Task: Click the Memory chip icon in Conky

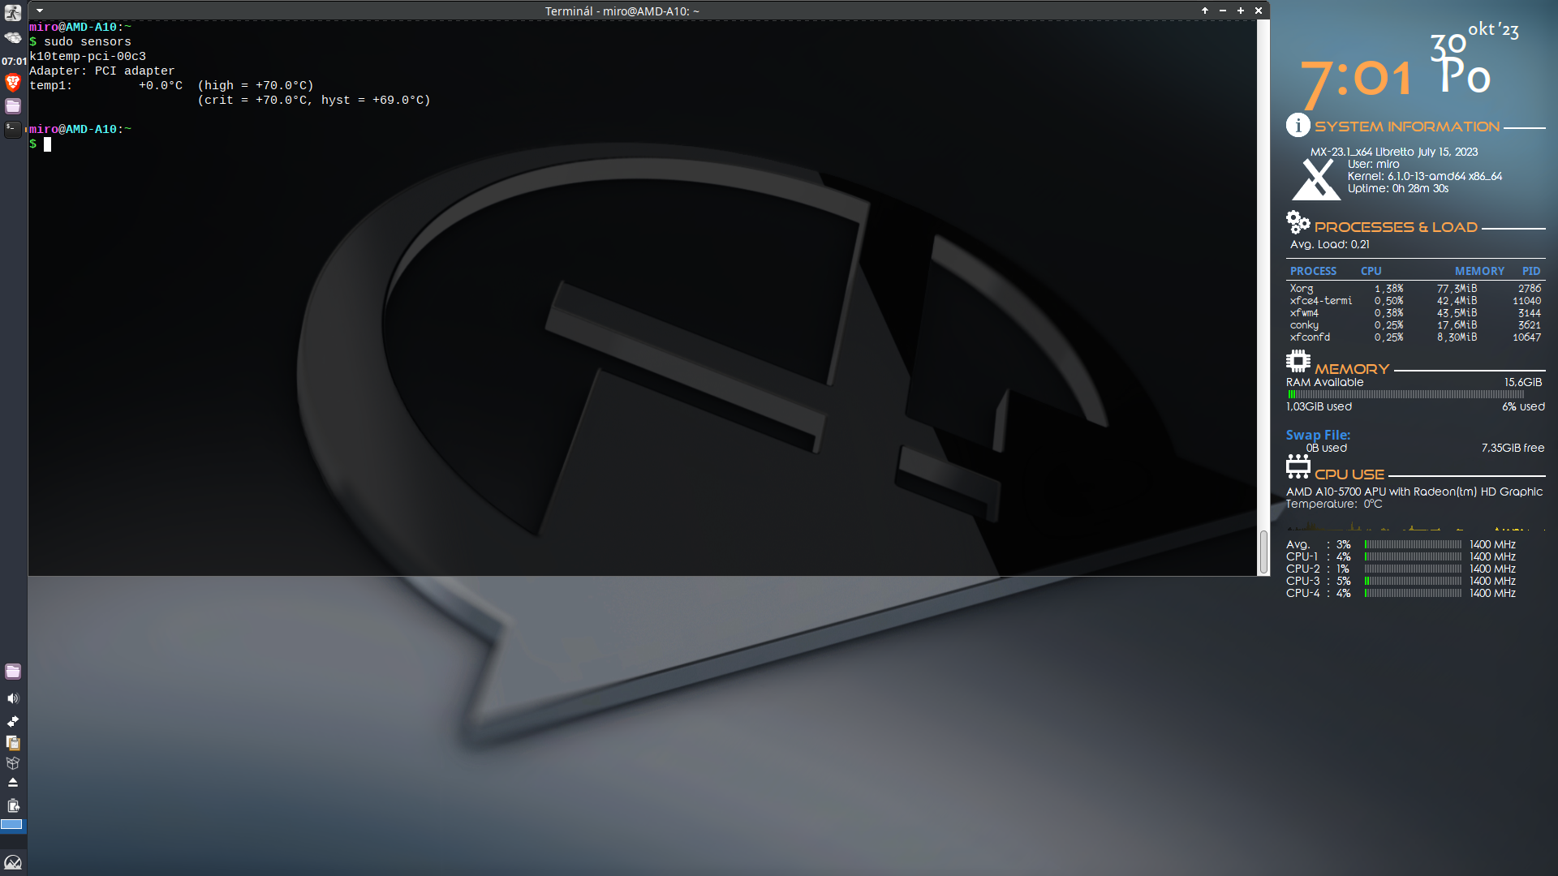Action: (x=1298, y=361)
